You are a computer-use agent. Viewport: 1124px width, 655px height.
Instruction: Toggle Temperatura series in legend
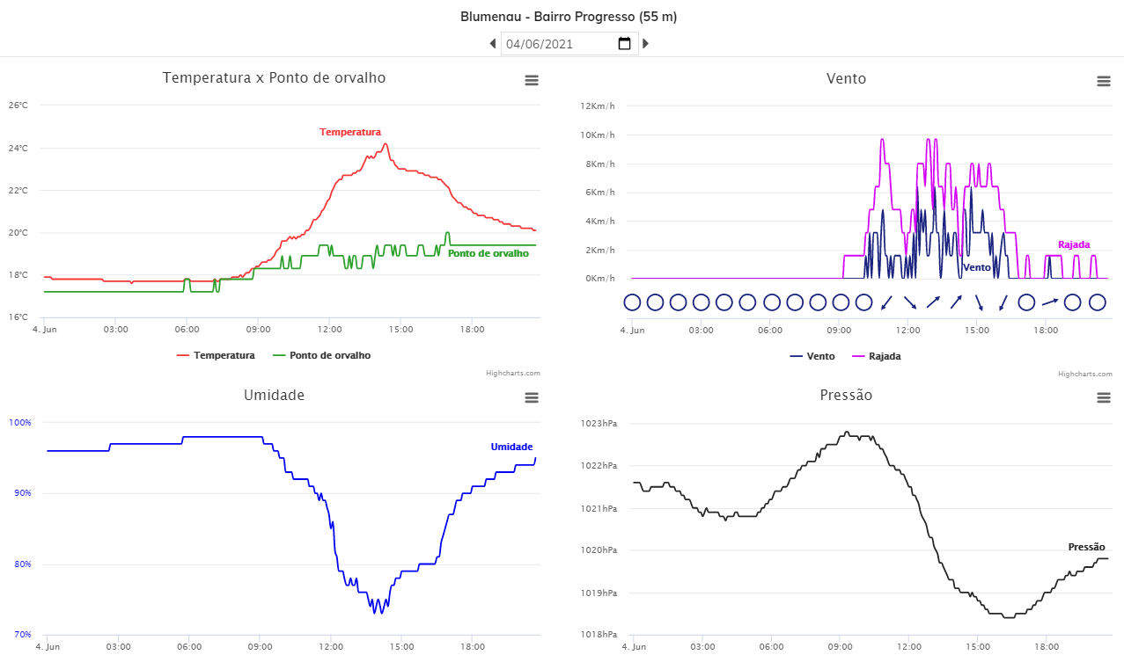point(216,355)
